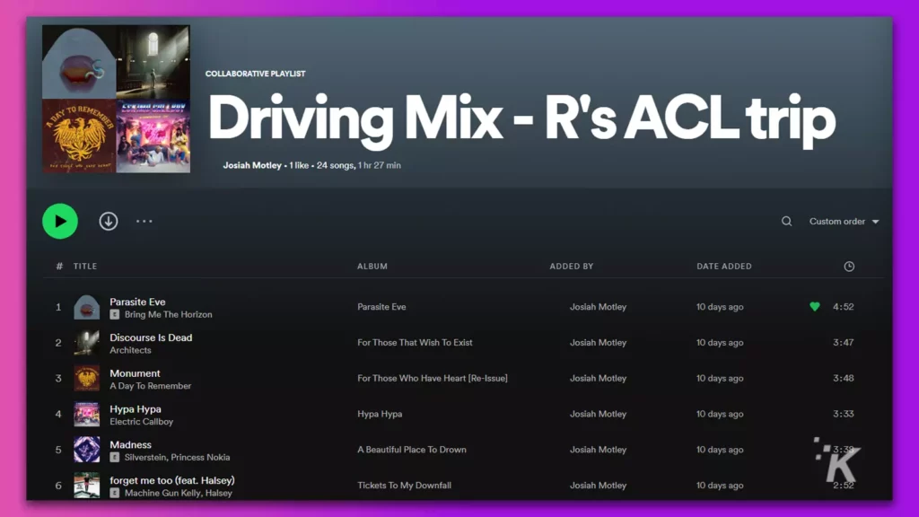
Task: Toggle like on Monument
Action: (814, 378)
